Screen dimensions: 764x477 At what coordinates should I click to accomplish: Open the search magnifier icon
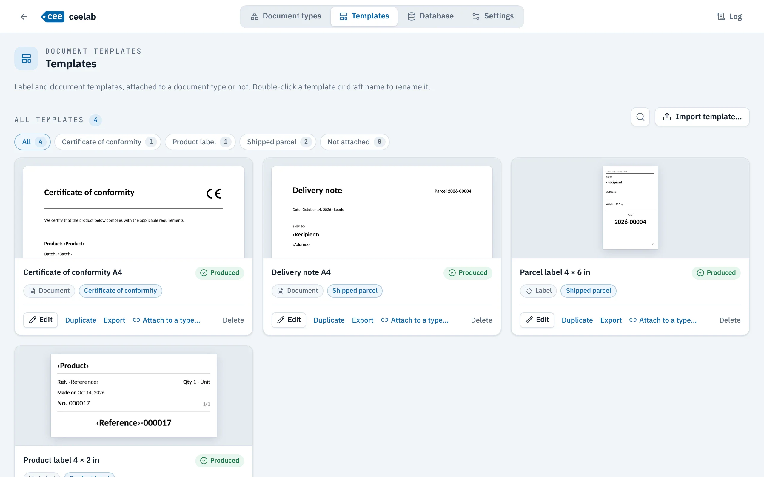640,117
